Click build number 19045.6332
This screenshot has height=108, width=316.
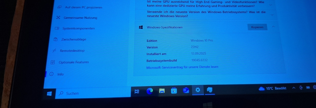click(x=200, y=60)
